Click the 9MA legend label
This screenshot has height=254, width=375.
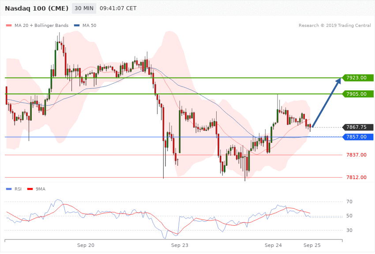coord(41,189)
